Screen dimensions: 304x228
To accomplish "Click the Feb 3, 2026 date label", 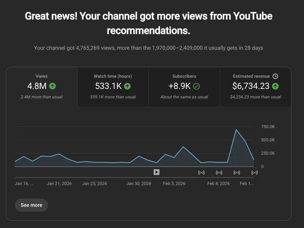I will [174, 183].
